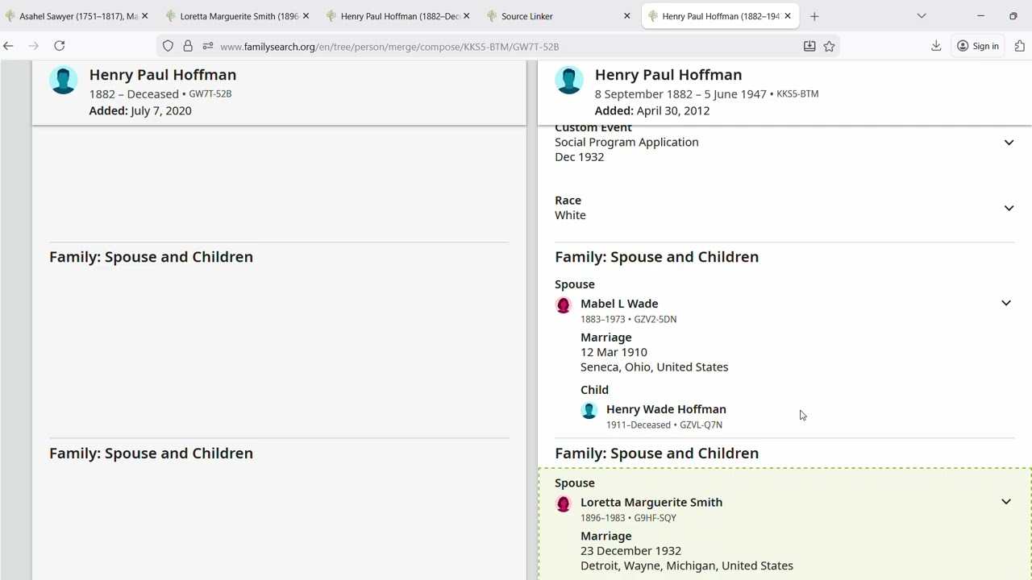Reload the page with the refresh icon
This screenshot has width=1032, height=580.
pyautogui.click(x=59, y=46)
